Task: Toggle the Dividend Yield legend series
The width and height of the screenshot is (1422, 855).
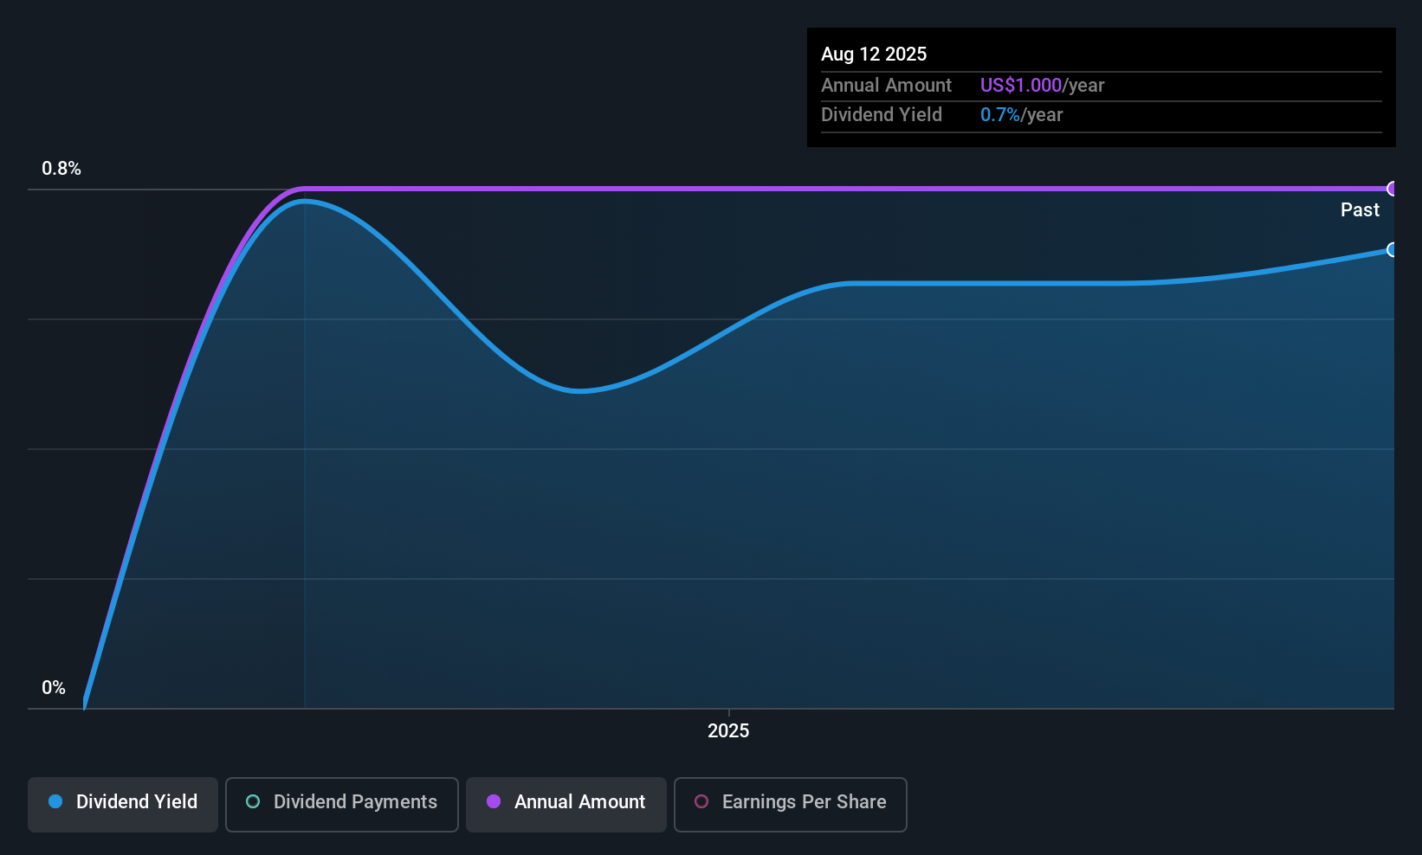Action: click(x=123, y=804)
